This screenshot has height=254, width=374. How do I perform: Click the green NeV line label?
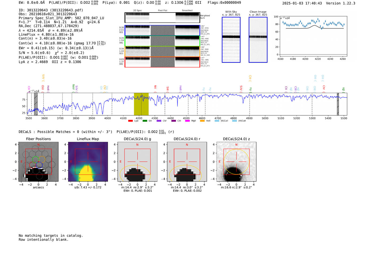tap(73, 87)
